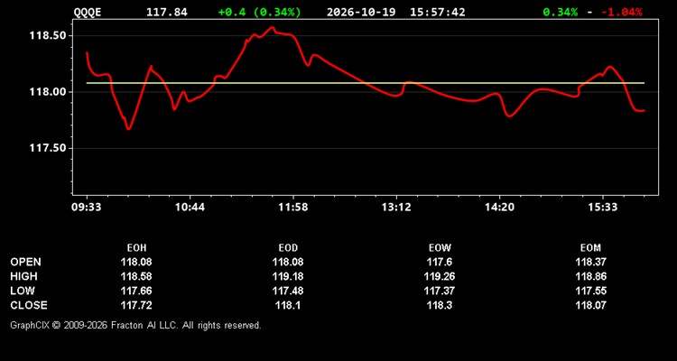Image resolution: width=677 pixels, height=361 pixels.
Task: Click the LOW row label
Action: coord(23,291)
